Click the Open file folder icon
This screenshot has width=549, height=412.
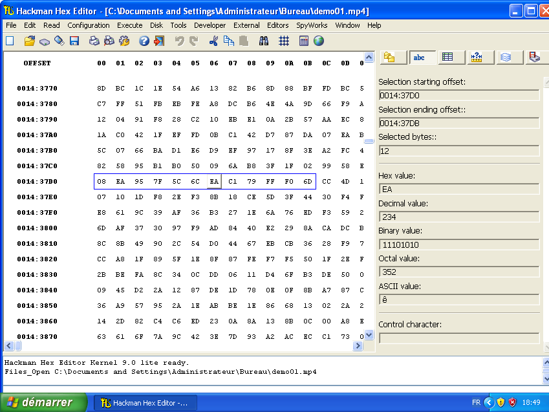tap(30, 41)
